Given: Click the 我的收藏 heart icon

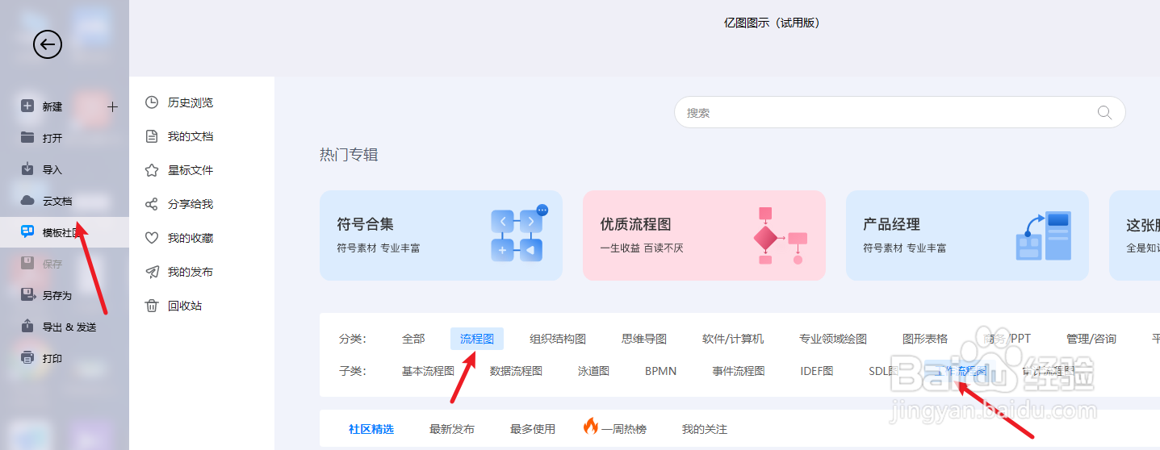Looking at the screenshot, I should click(151, 238).
